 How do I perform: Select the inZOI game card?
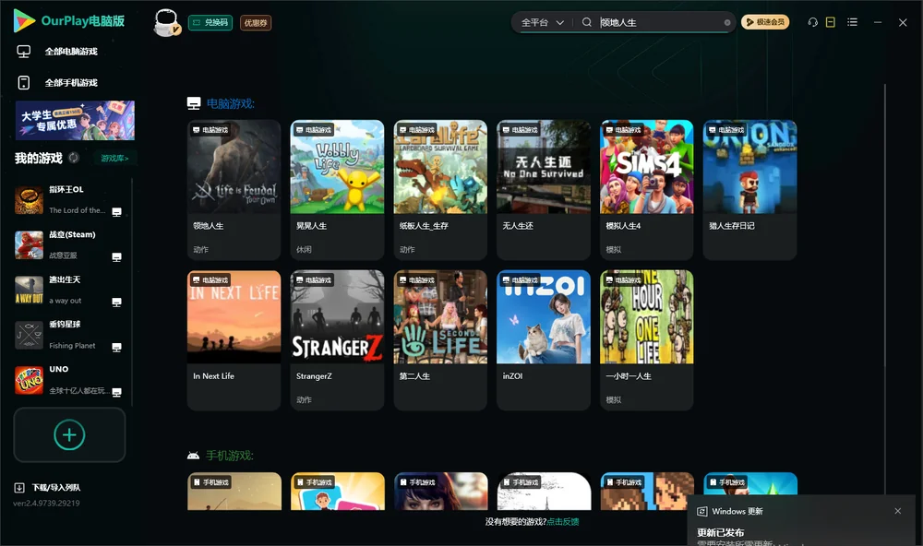(x=544, y=340)
